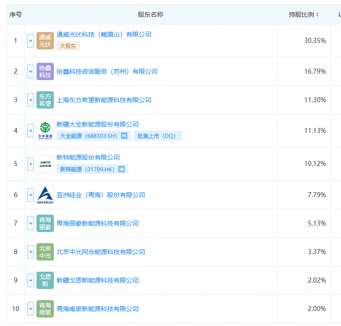Click the 东方希望 logo icon
This screenshot has height=326, width=341.
click(45, 100)
